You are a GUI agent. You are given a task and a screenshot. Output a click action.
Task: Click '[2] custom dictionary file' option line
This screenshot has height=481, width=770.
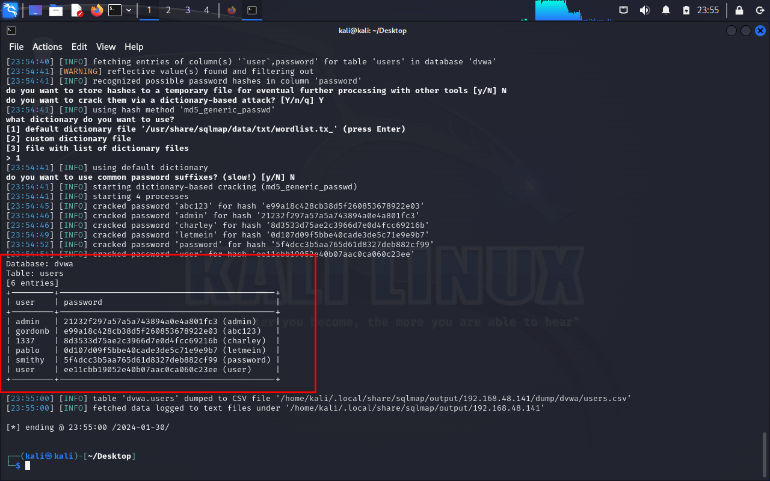click(69, 139)
